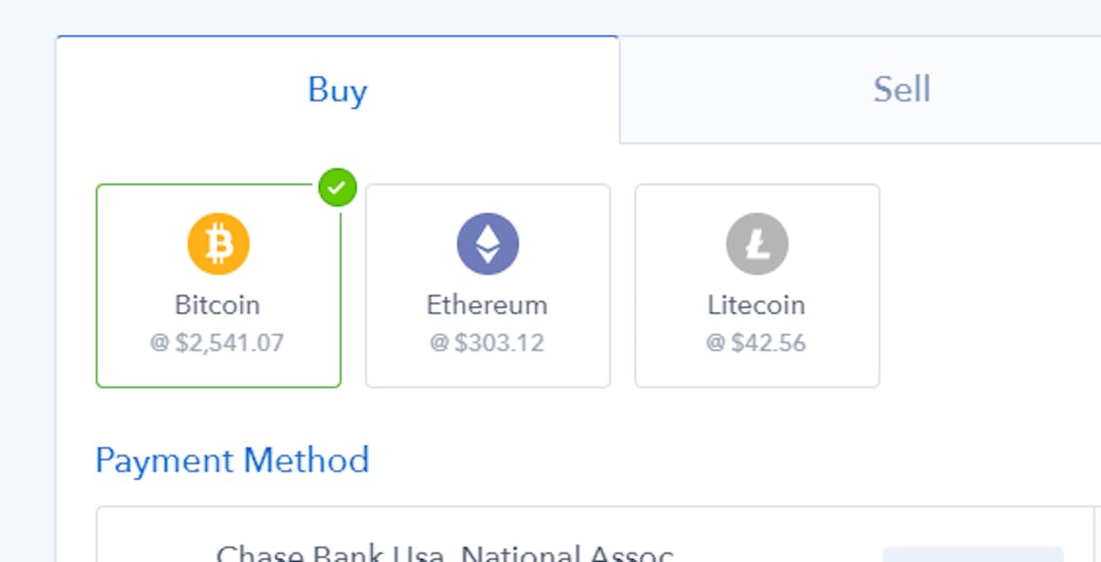This screenshot has height=562, width=1101.
Task: Select the Bitcoin currency card
Action: 218,284
